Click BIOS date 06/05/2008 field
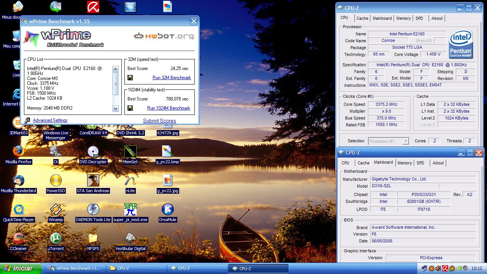The image size is (487, 274). [423, 241]
